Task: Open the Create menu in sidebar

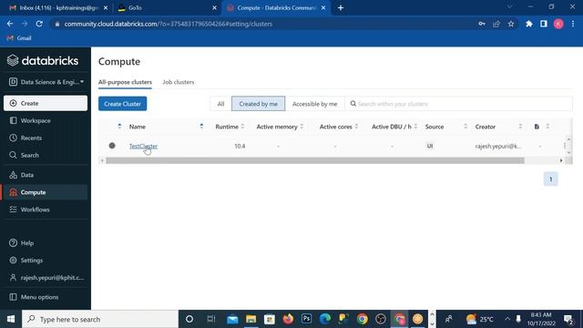Action: (46, 103)
